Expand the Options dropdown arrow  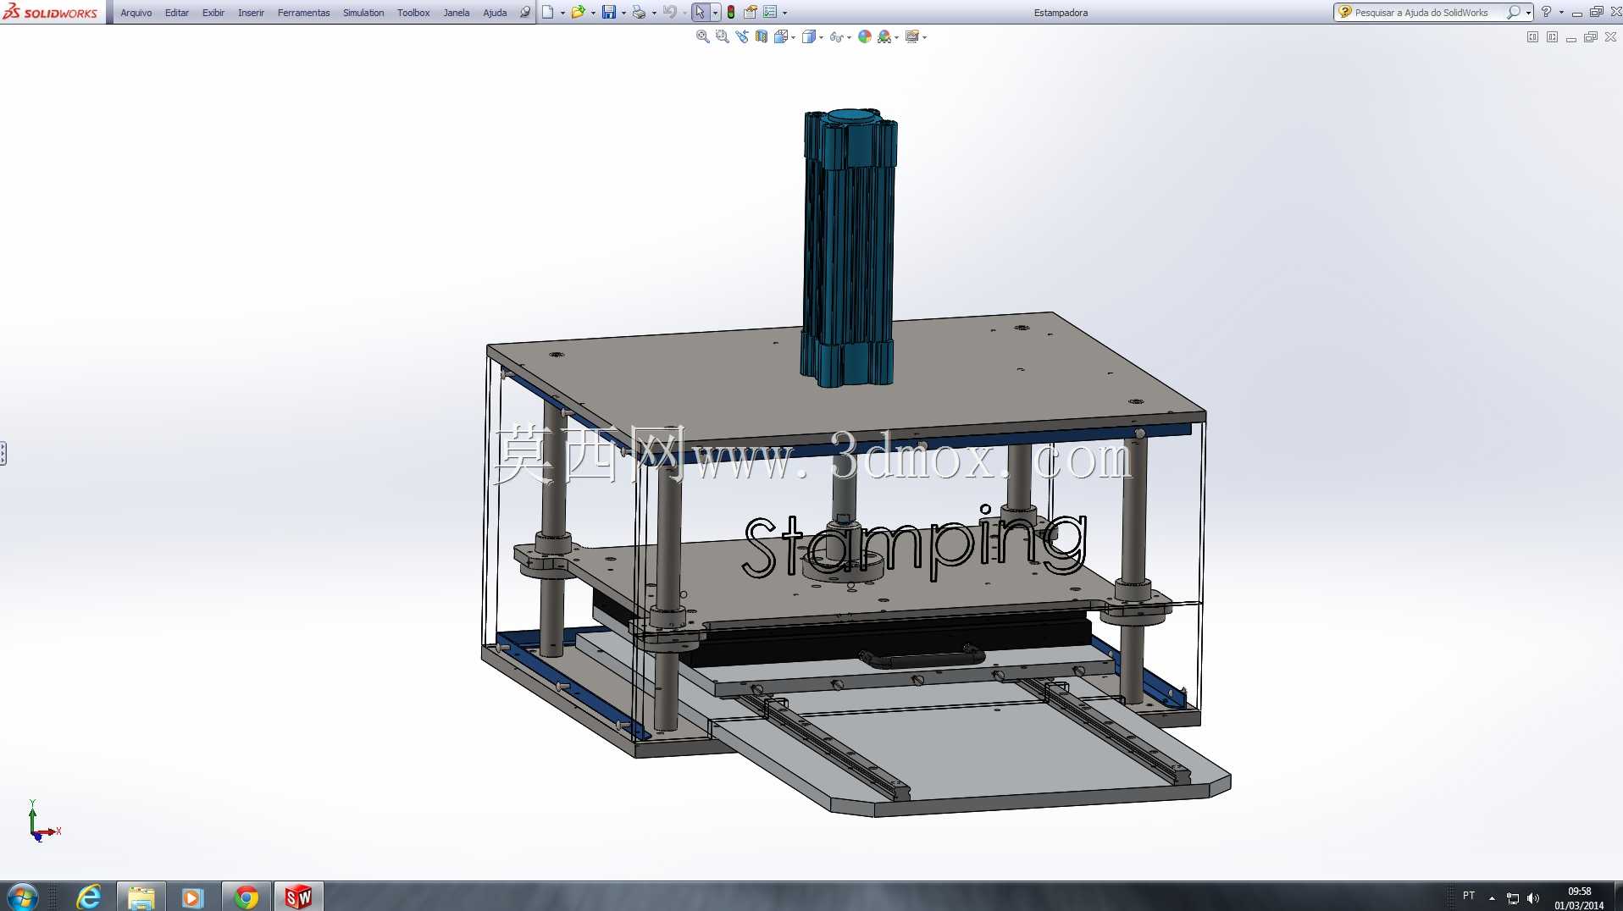click(784, 13)
